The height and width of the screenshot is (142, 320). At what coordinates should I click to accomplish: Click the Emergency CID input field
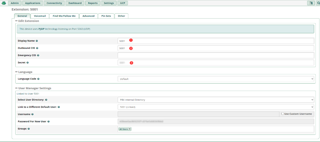[x=216, y=55]
